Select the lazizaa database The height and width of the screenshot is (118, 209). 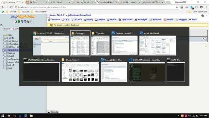coord(11,53)
